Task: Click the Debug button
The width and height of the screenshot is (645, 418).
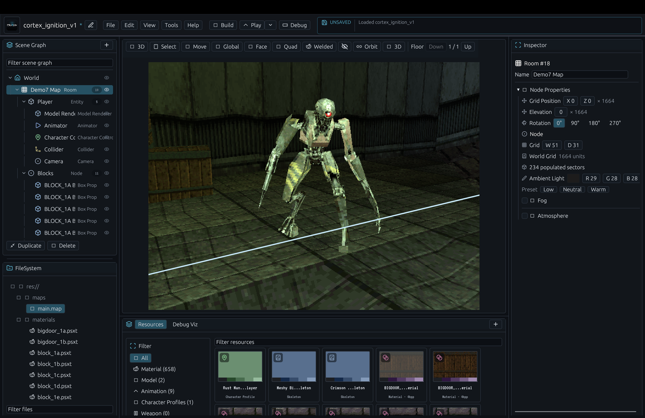Action: pyautogui.click(x=295, y=25)
